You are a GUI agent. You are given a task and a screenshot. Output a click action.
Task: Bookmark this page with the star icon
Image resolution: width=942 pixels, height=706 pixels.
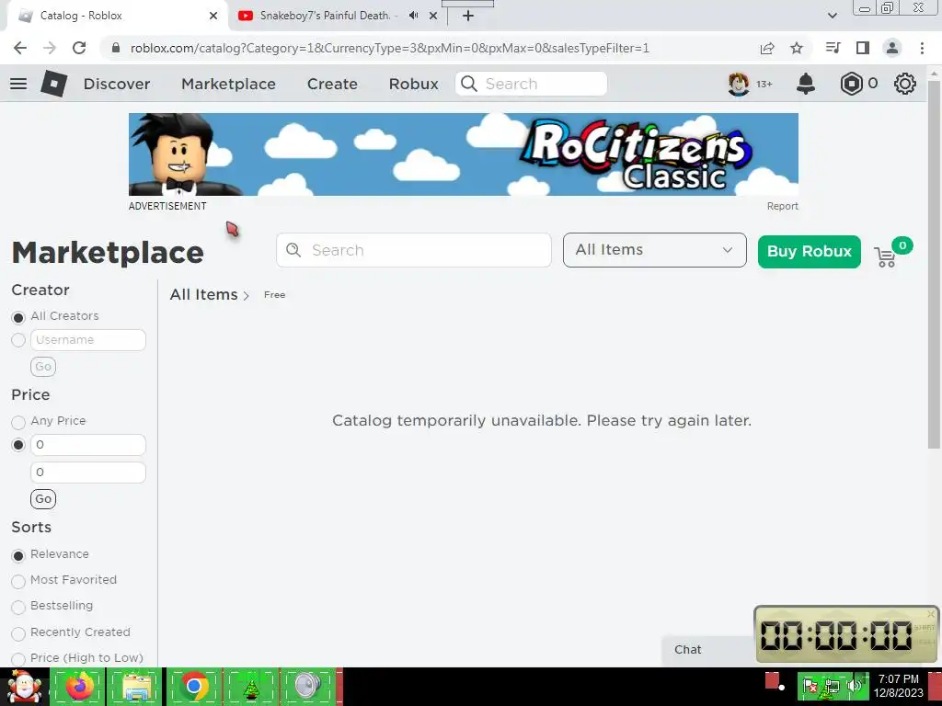[797, 48]
